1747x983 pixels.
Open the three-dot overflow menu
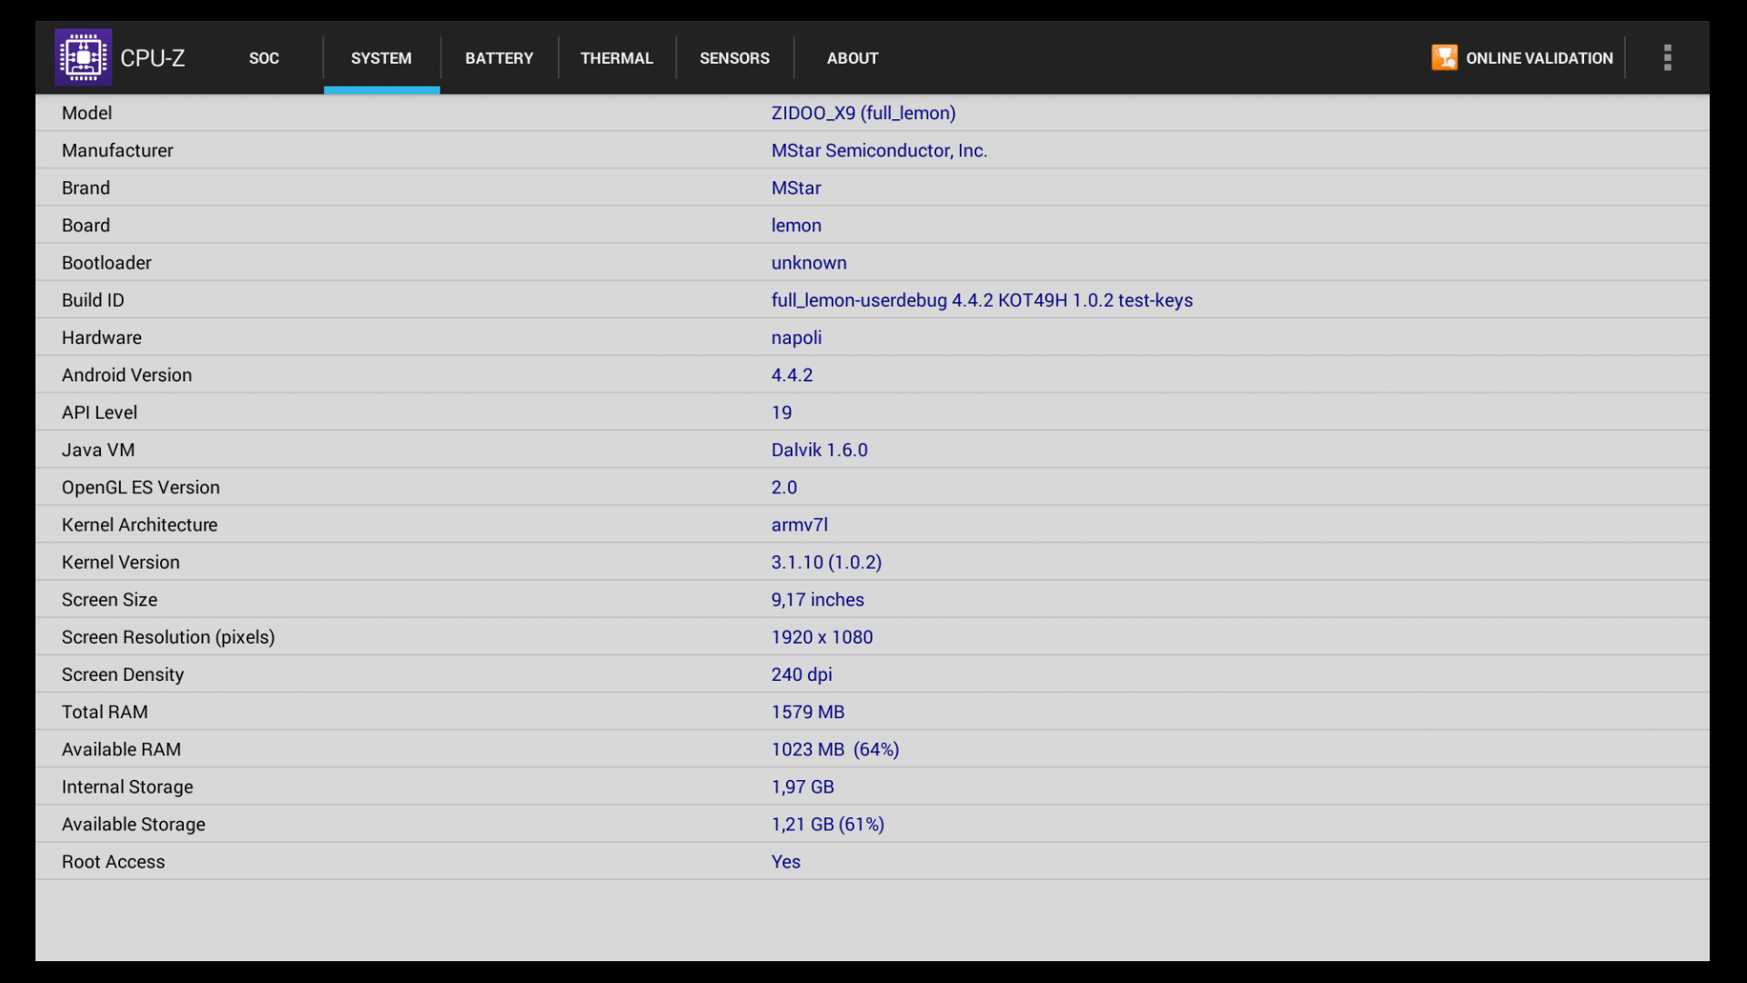(1667, 57)
